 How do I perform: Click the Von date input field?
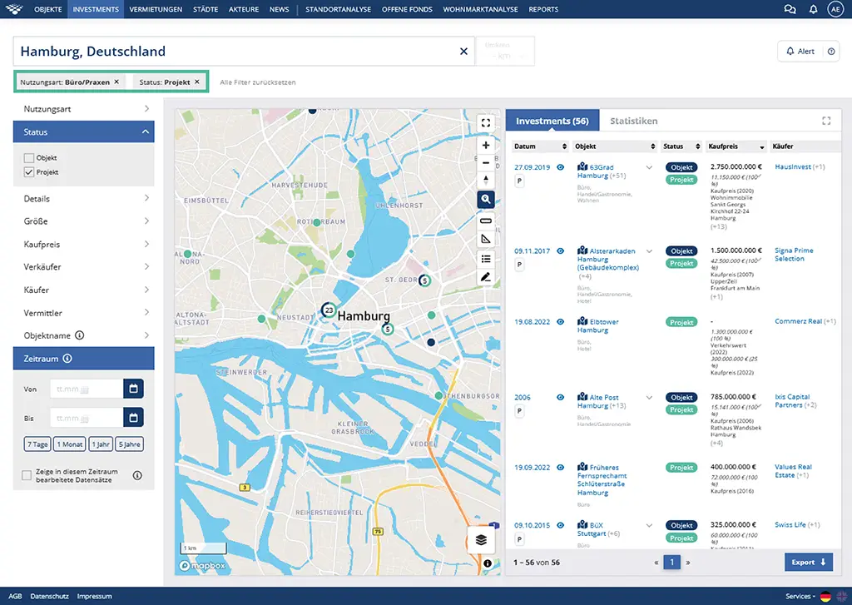pos(87,389)
